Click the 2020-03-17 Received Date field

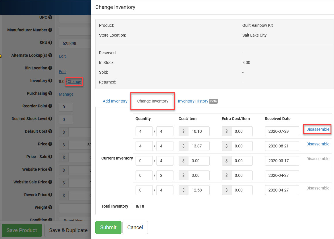[x=281, y=161]
